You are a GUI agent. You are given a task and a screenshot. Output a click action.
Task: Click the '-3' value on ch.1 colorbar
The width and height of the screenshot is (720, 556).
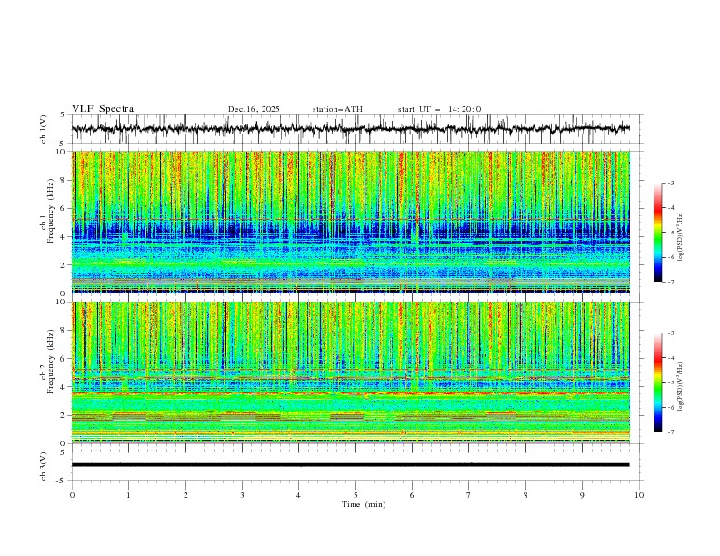(670, 183)
